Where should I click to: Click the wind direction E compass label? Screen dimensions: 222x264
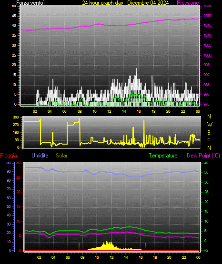(x=209, y=140)
